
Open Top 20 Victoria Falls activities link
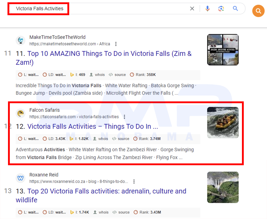[101, 195]
